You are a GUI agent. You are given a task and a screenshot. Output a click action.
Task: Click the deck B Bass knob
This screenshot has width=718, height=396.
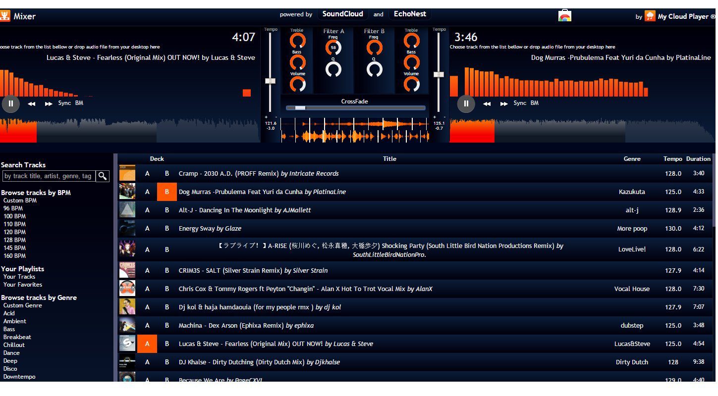point(411,62)
